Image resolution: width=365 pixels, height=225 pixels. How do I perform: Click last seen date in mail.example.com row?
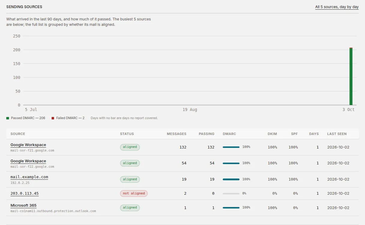[338, 179]
